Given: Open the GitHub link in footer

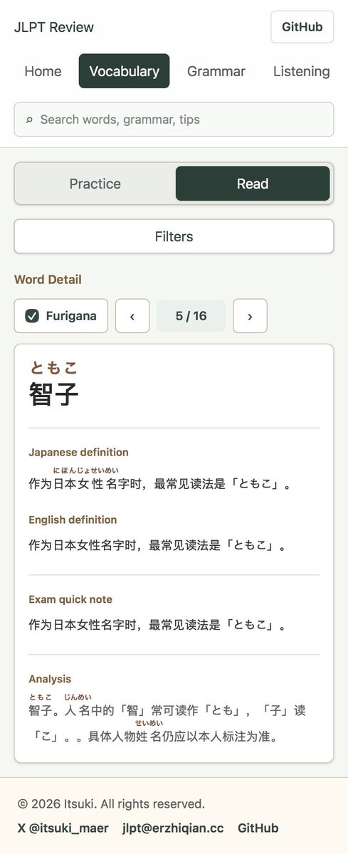Looking at the screenshot, I should point(258,828).
